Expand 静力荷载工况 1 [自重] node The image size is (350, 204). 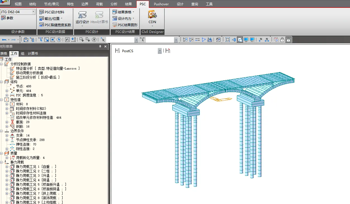(x=7, y=167)
